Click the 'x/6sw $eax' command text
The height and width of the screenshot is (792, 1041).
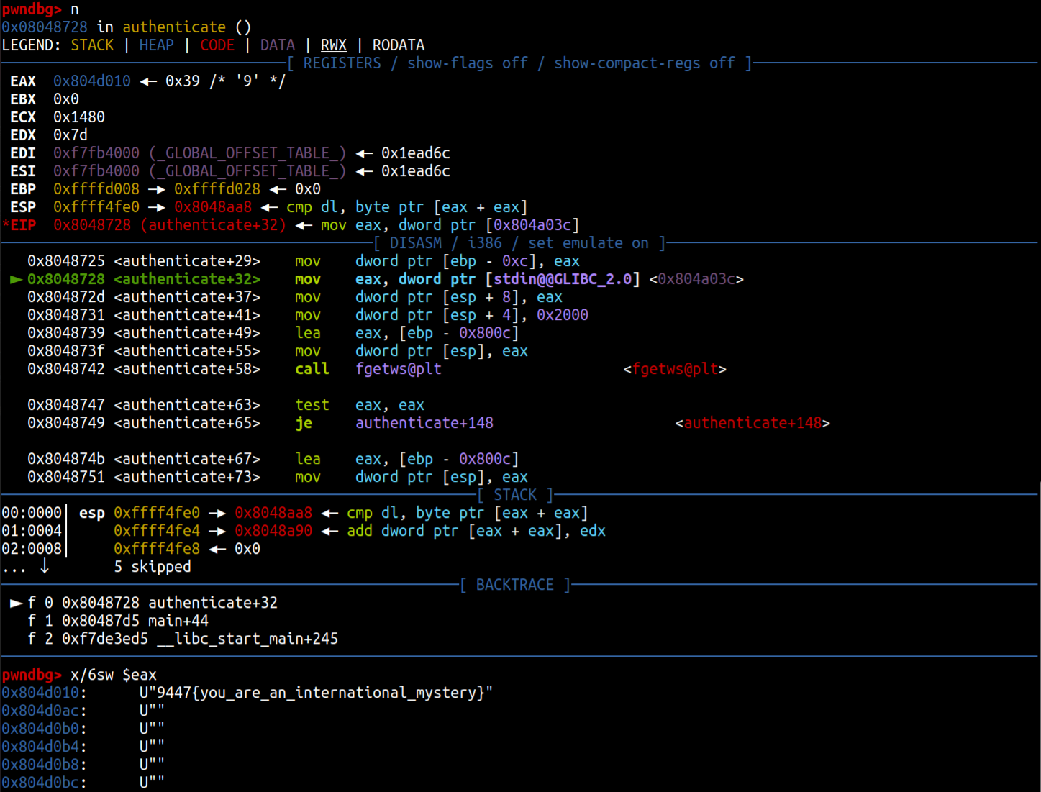click(x=113, y=675)
